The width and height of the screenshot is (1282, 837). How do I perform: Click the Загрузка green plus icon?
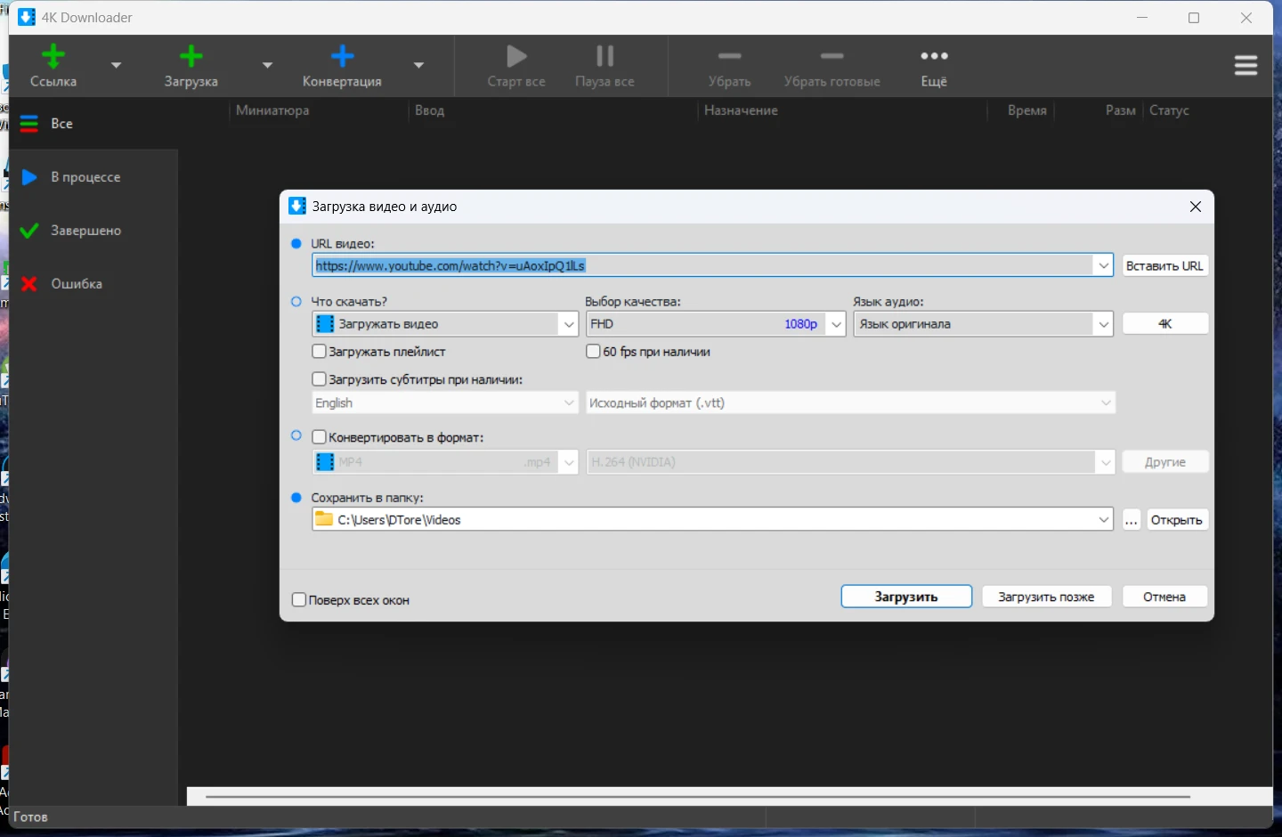191,57
